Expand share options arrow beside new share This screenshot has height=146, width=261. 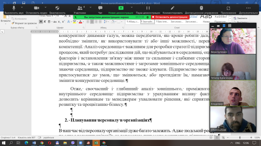[132, 7]
